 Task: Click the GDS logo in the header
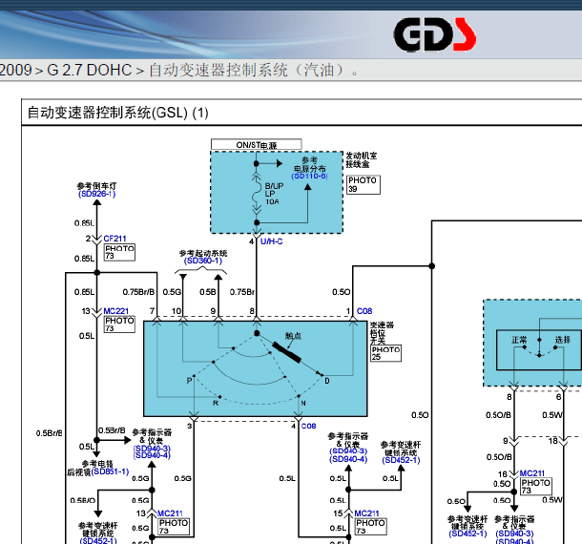[x=435, y=34]
